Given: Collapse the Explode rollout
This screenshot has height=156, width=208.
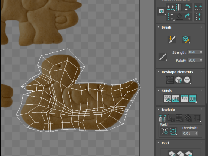Looking at the screenshot, I should click(x=159, y=110).
